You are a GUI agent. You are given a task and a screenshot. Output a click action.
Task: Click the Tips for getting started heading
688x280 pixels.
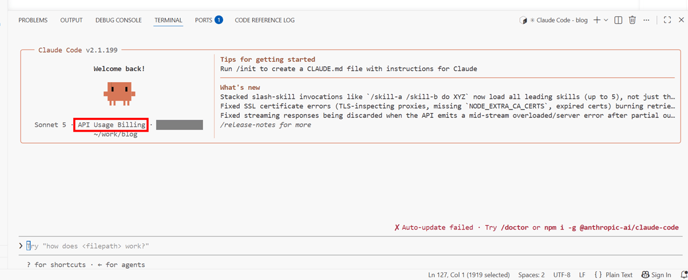[268, 59]
